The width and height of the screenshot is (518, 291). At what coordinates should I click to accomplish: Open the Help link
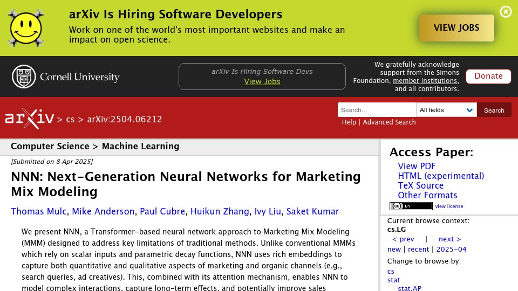349,122
